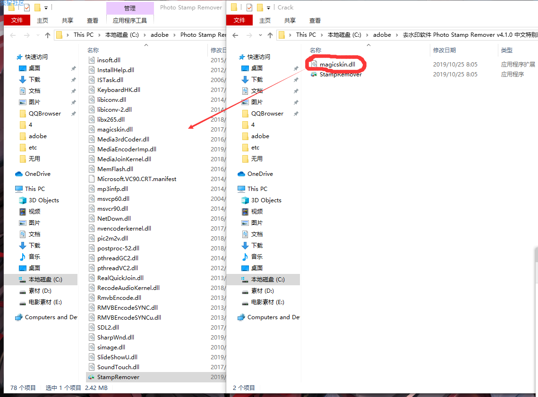Open 素材 (D:) drive in left navigation pane
This screenshot has width=538, height=397.
(40, 291)
